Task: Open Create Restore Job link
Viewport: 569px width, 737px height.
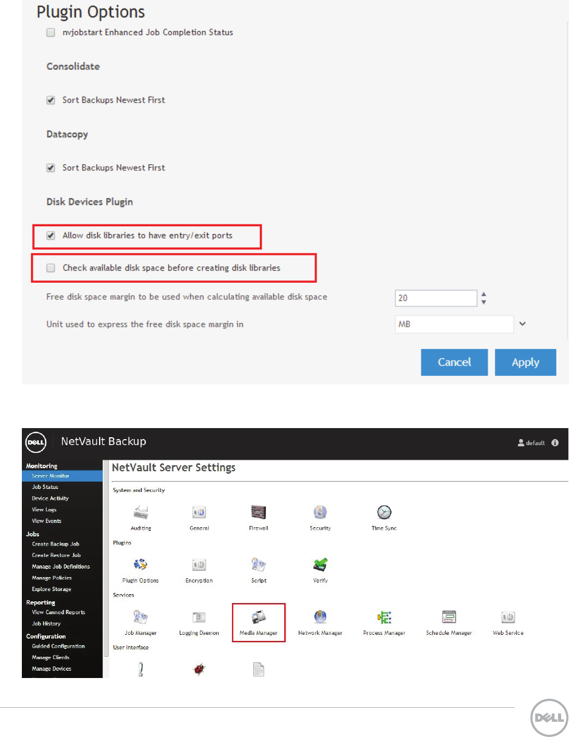Action: (x=56, y=555)
